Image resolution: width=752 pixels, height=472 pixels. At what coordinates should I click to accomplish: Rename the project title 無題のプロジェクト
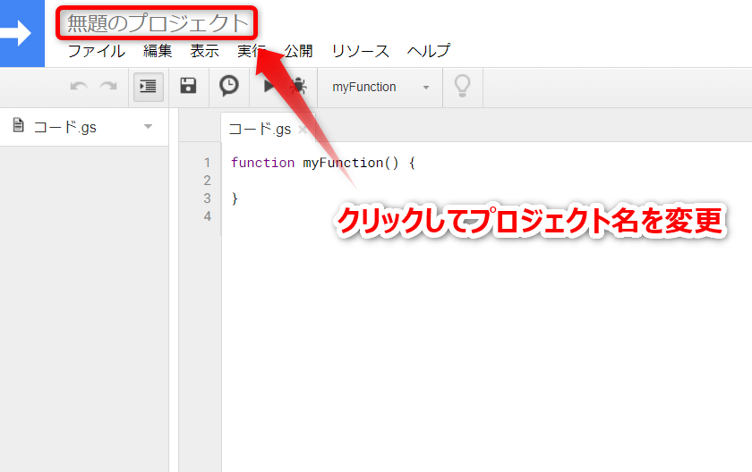(158, 23)
